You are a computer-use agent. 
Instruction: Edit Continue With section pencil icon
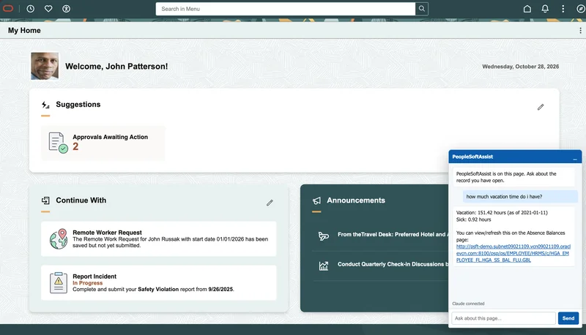[x=270, y=203]
